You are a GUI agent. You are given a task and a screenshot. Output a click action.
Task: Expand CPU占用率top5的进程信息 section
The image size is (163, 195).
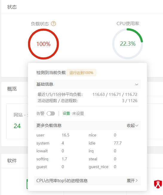click(87, 181)
